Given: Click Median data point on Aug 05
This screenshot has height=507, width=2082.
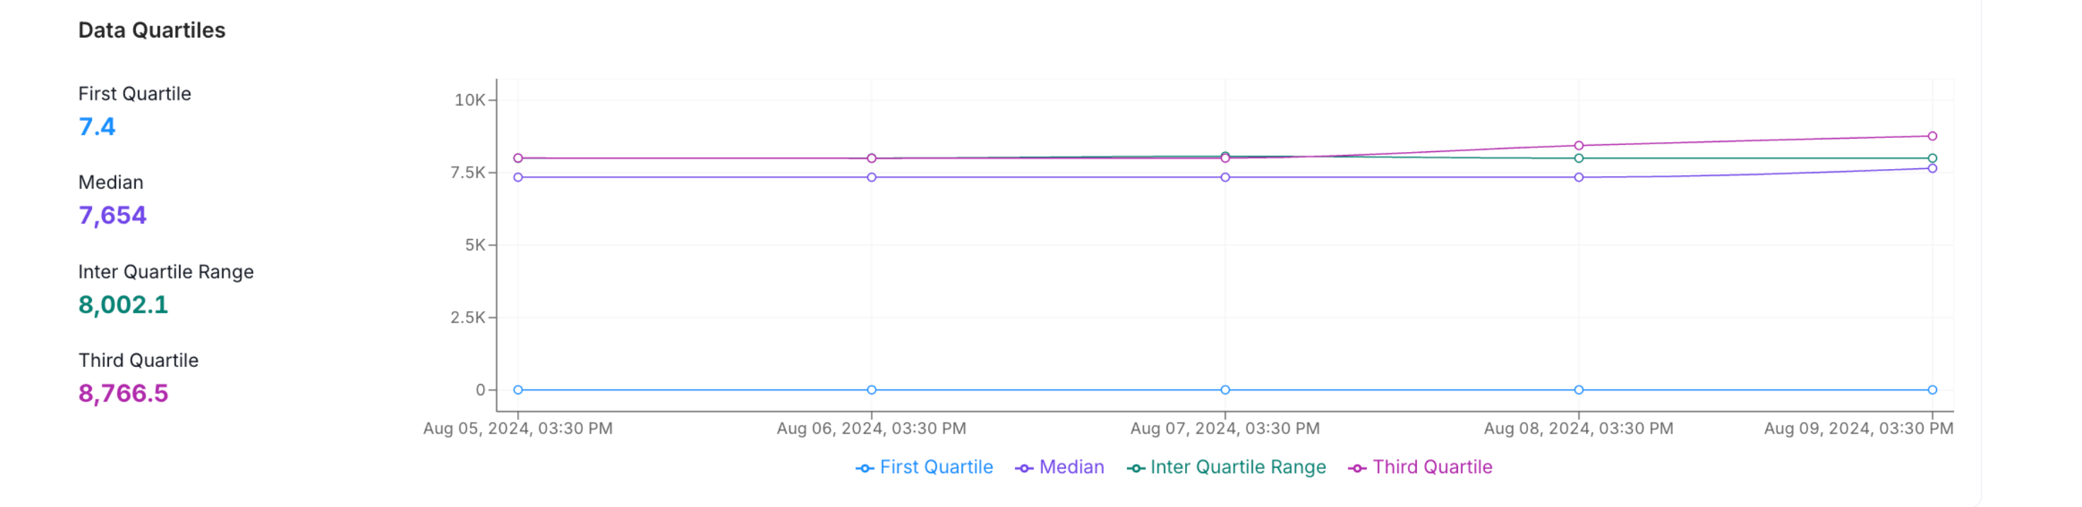Looking at the screenshot, I should 518,177.
